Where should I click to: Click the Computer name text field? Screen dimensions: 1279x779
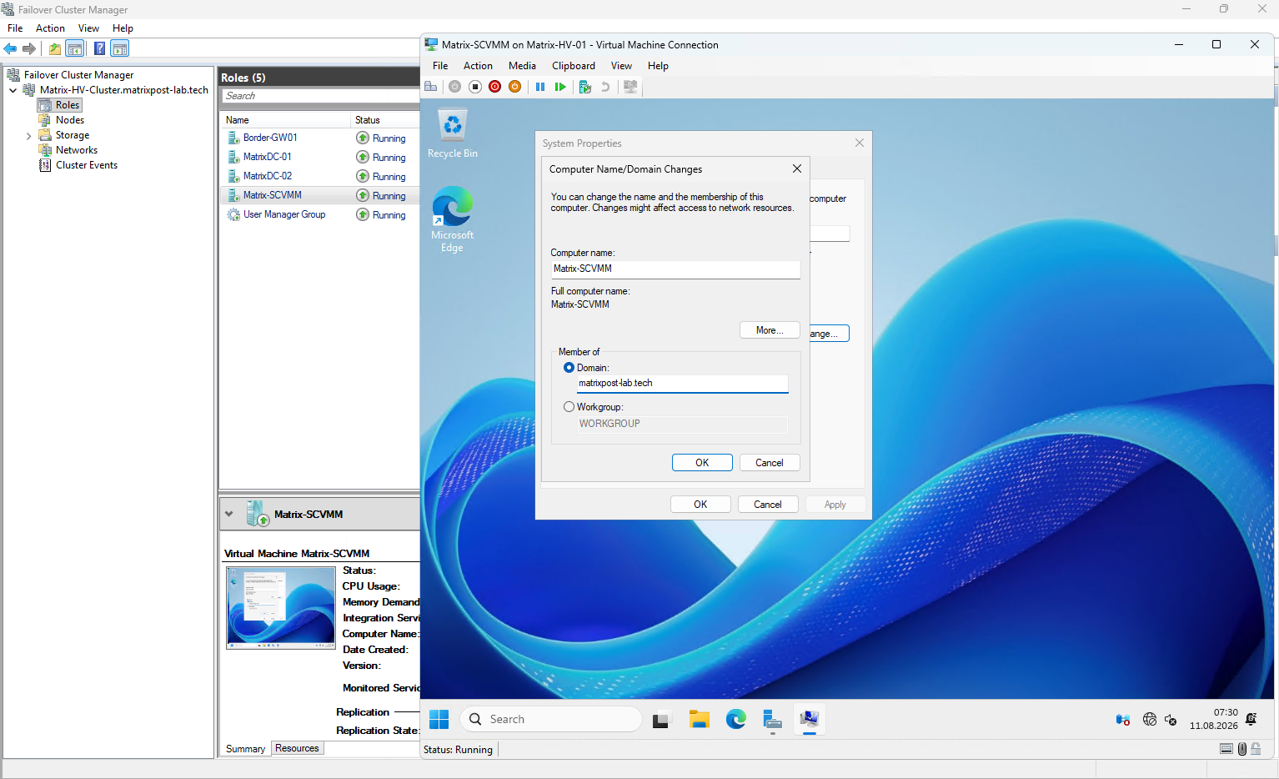coord(675,269)
